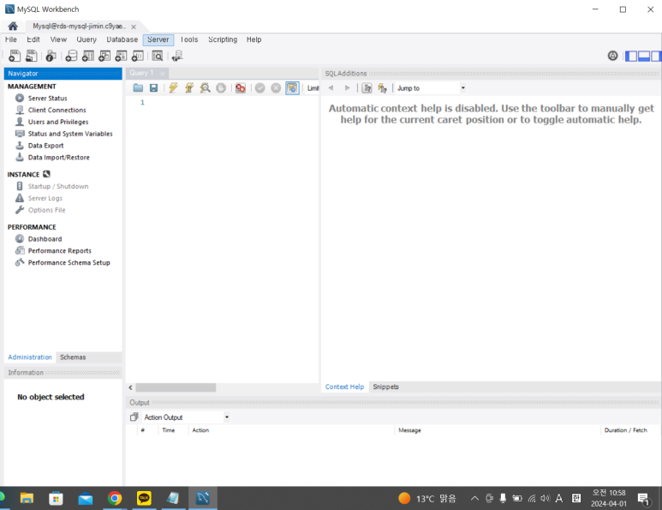Go to Workbench home screen tab
The height and width of the screenshot is (510, 662).
13,27
